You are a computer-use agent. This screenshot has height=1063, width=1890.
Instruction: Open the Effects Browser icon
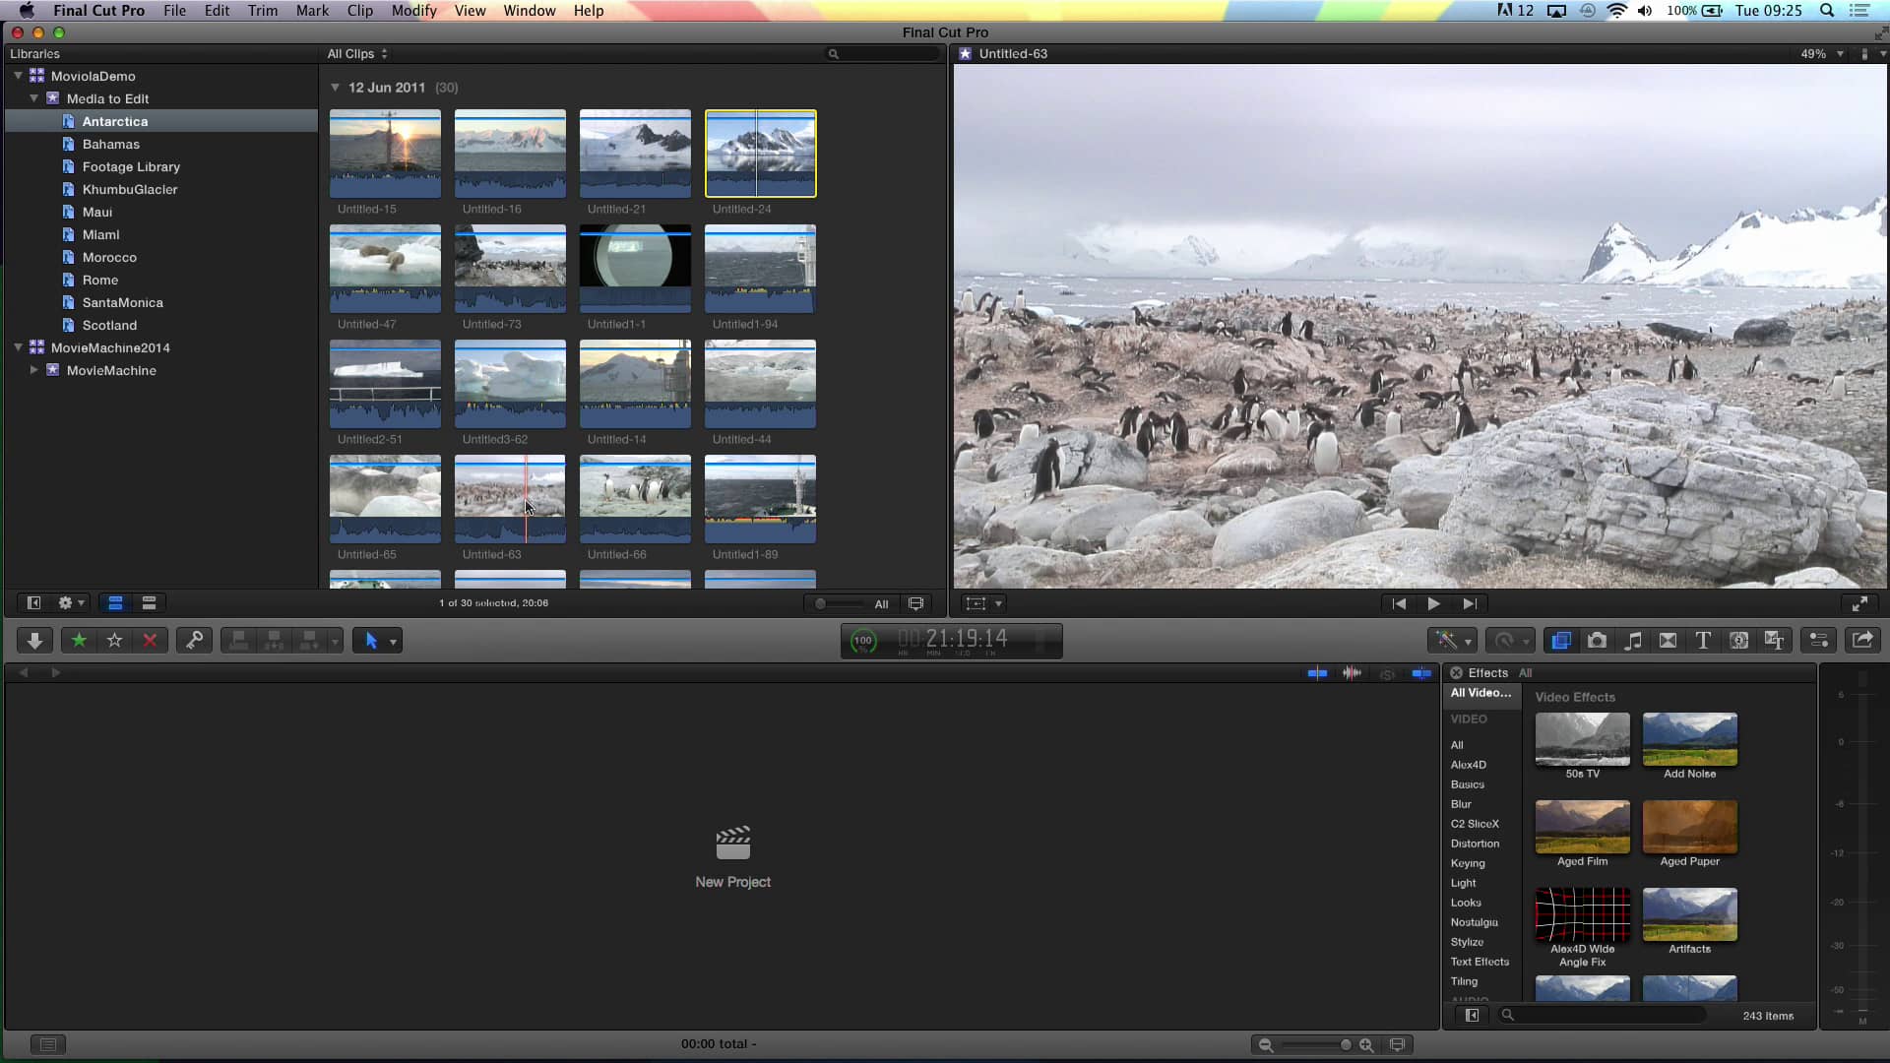[1561, 640]
